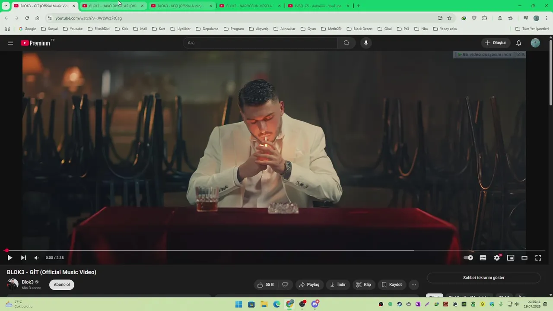Click Paylaş share button
The width and height of the screenshot is (553, 311).
(309, 285)
